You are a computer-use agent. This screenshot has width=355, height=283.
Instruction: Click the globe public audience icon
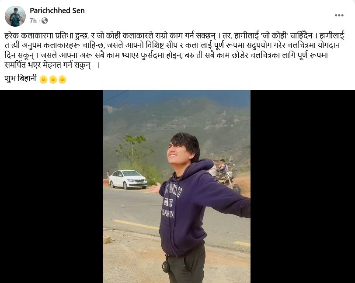[45, 21]
